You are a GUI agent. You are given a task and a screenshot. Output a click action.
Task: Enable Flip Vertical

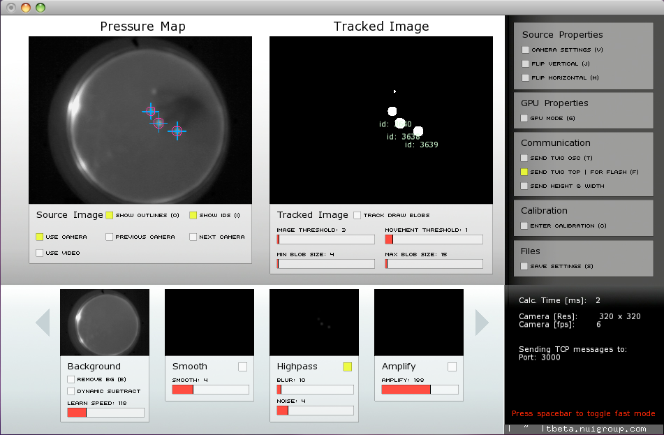525,64
